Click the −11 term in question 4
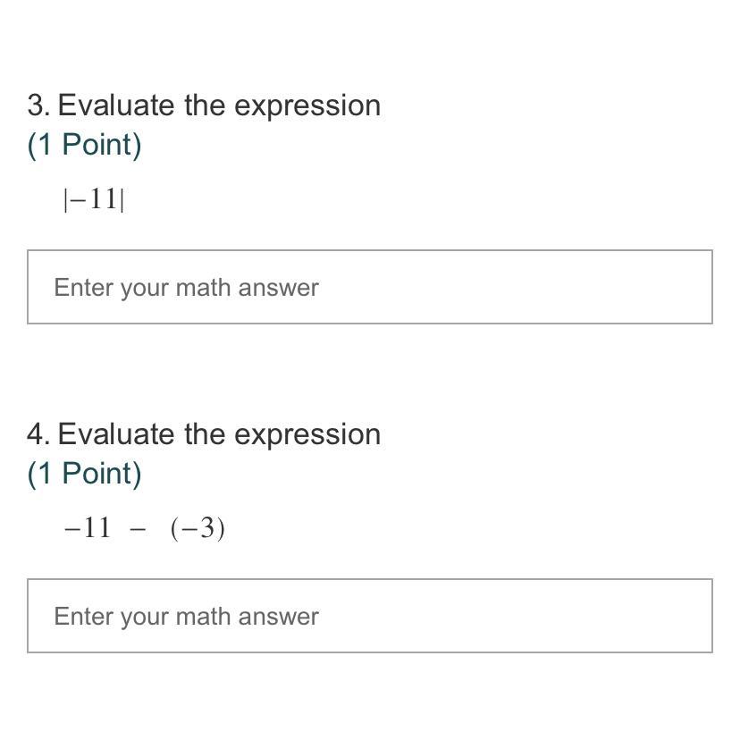Image resolution: width=740 pixels, height=740 pixels. coord(88,528)
